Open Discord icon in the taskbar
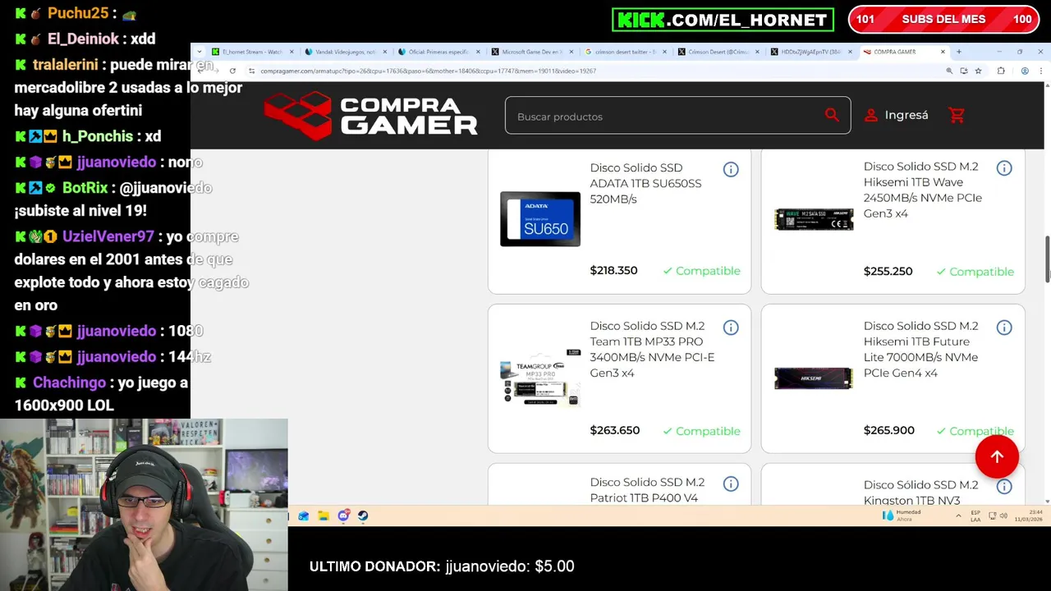 point(343,515)
